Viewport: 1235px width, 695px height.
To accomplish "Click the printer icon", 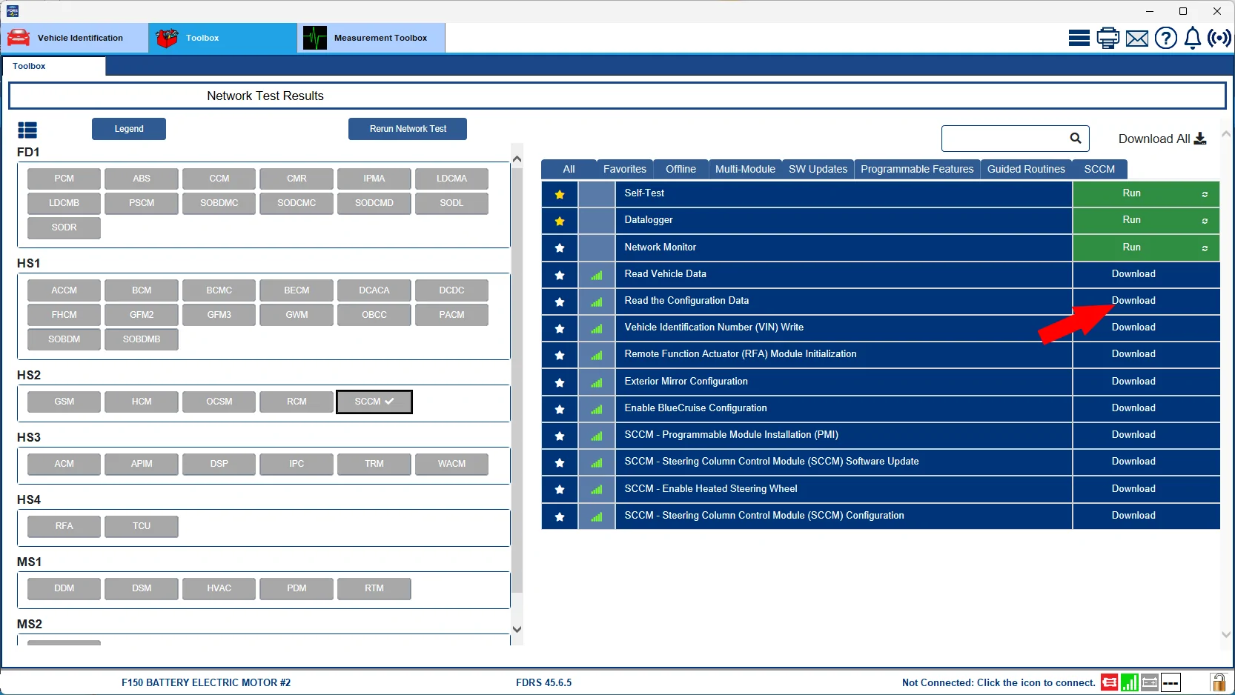I will coord(1108,38).
